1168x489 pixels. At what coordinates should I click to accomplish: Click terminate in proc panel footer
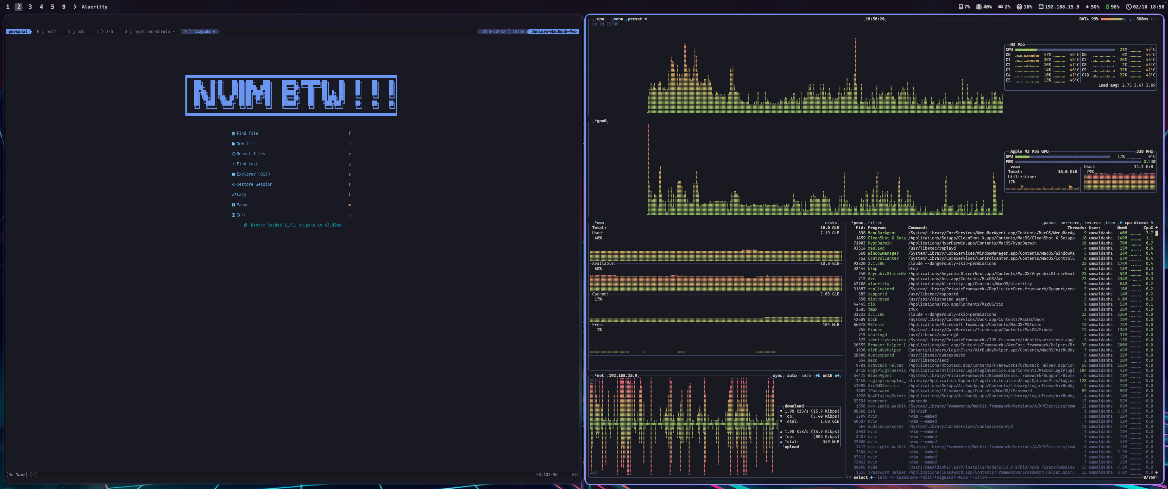coord(907,477)
